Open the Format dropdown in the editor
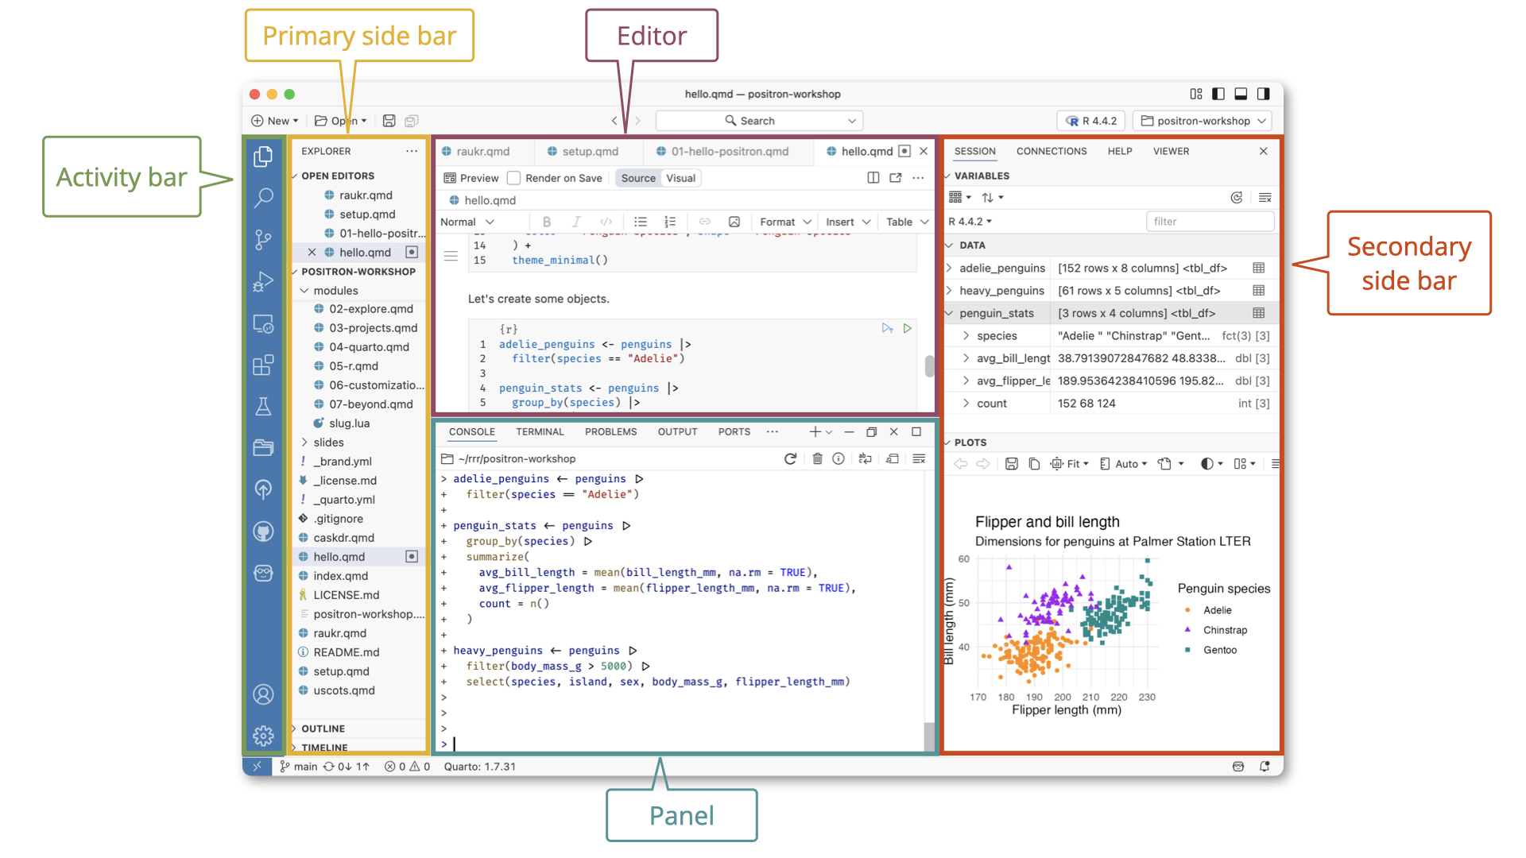The image size is (1526, 858). point(784,222)
